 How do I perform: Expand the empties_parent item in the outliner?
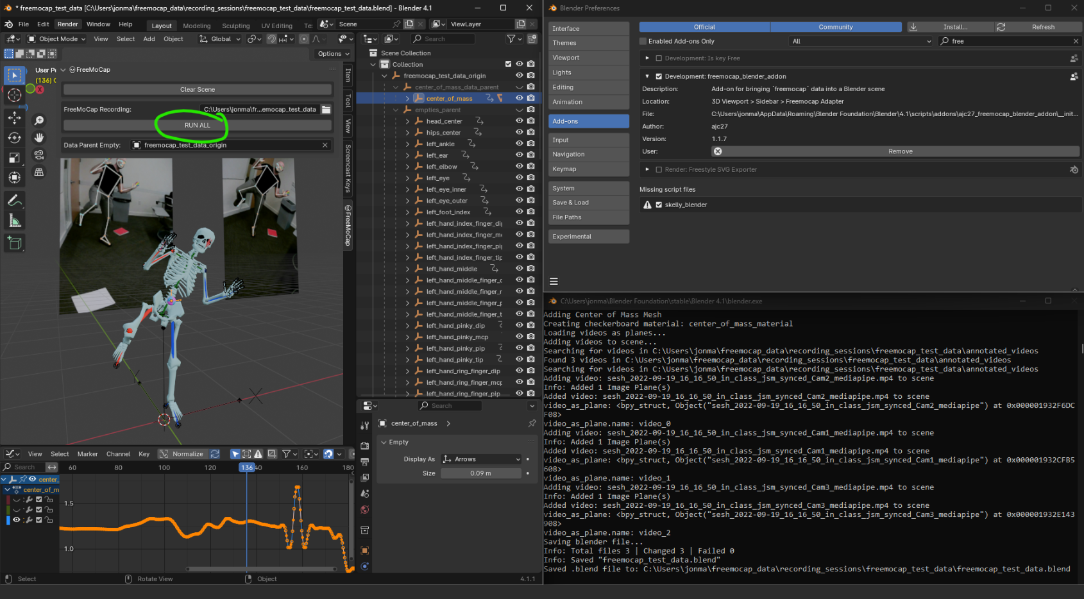(395, 109)
